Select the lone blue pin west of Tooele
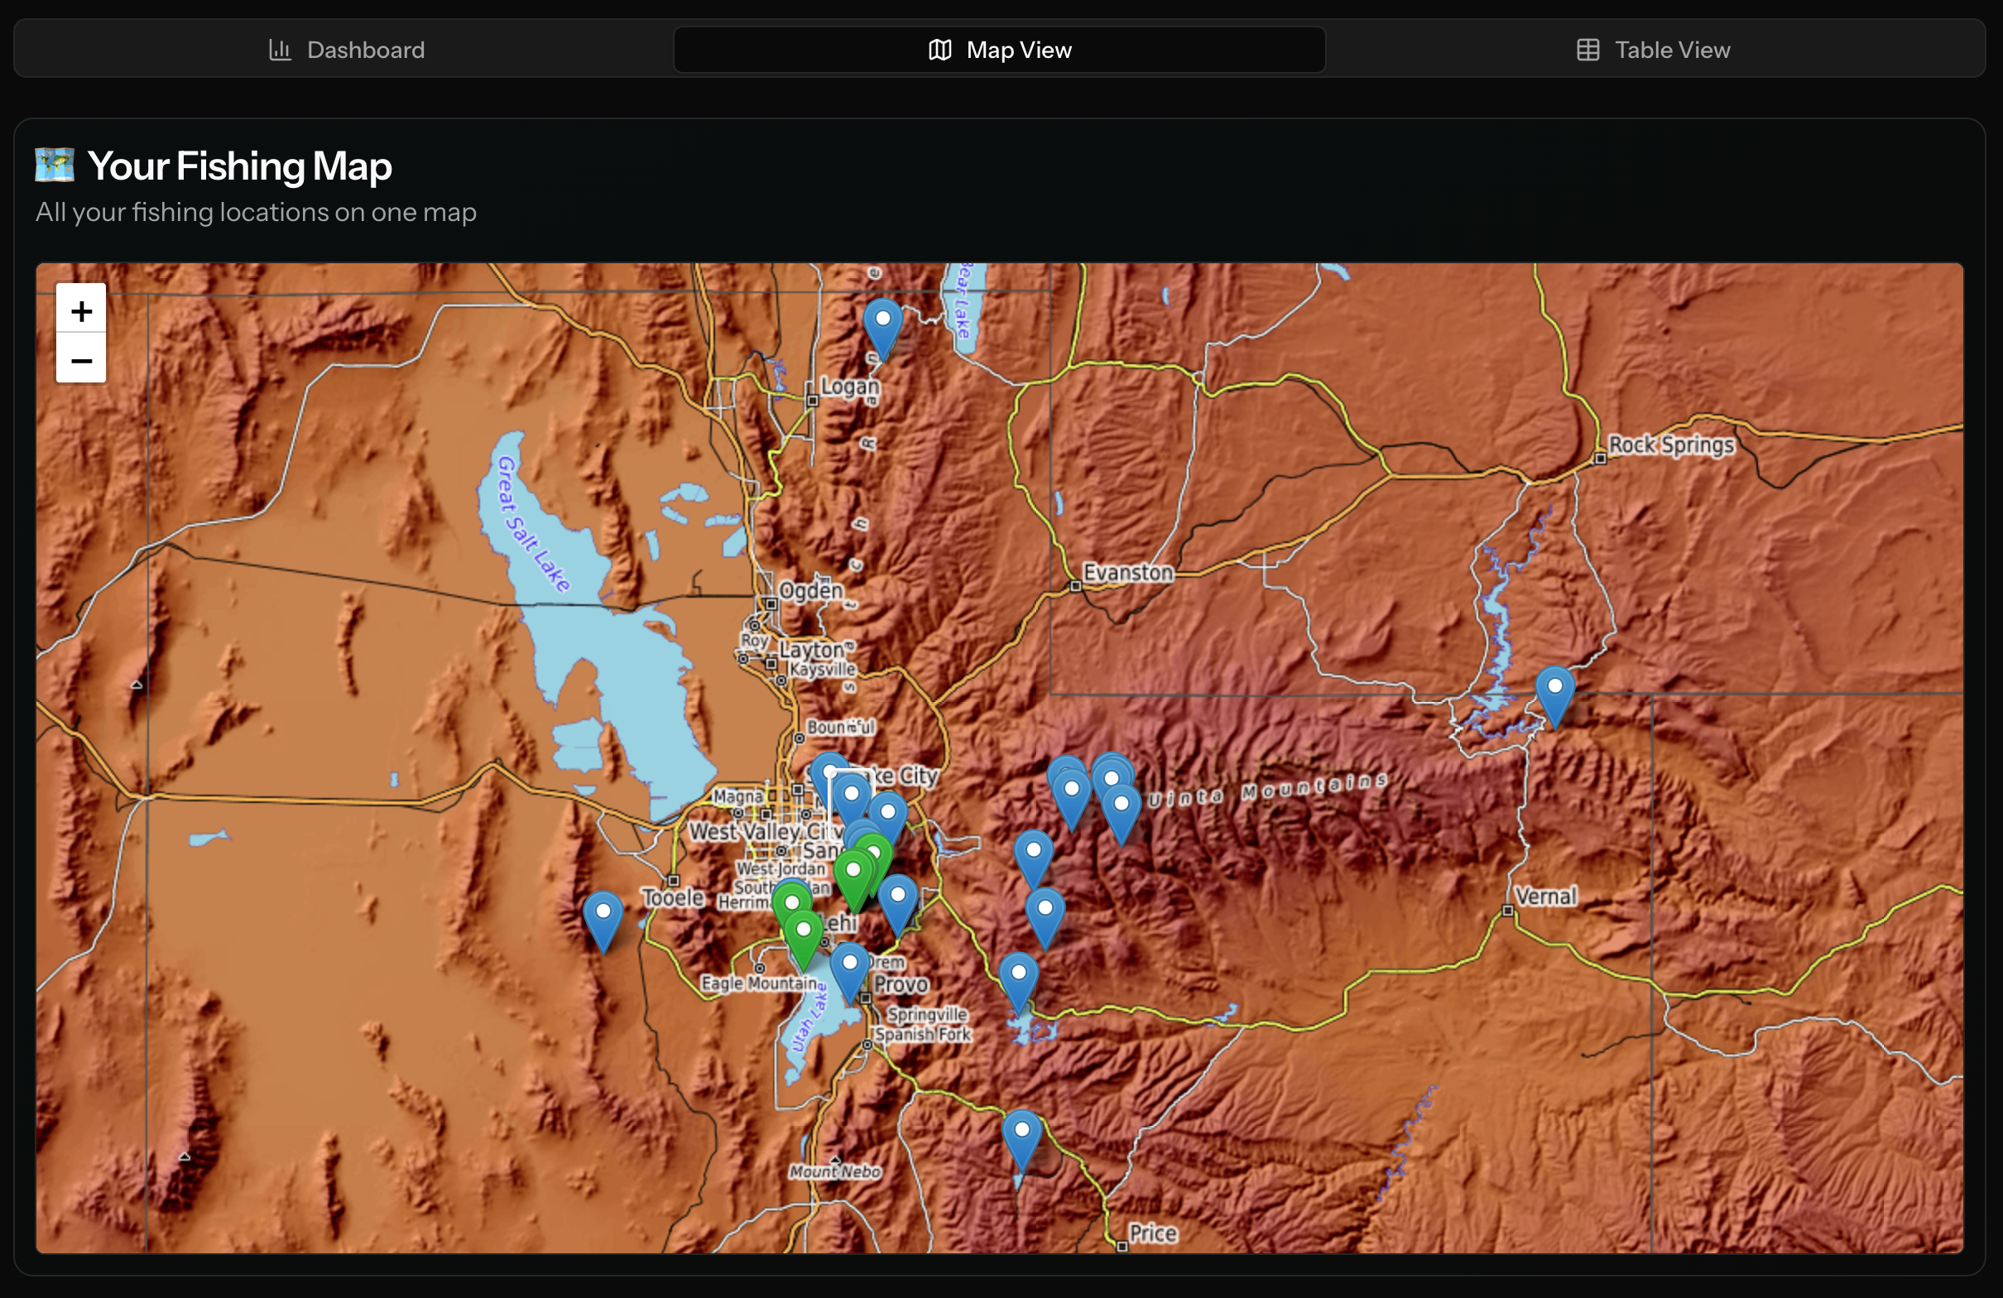 603,911
